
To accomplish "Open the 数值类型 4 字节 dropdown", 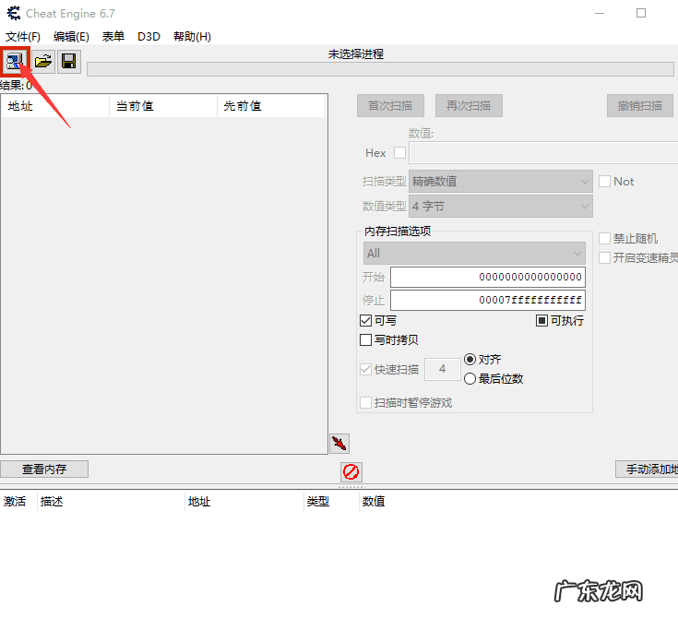I will tap(501, 207).
